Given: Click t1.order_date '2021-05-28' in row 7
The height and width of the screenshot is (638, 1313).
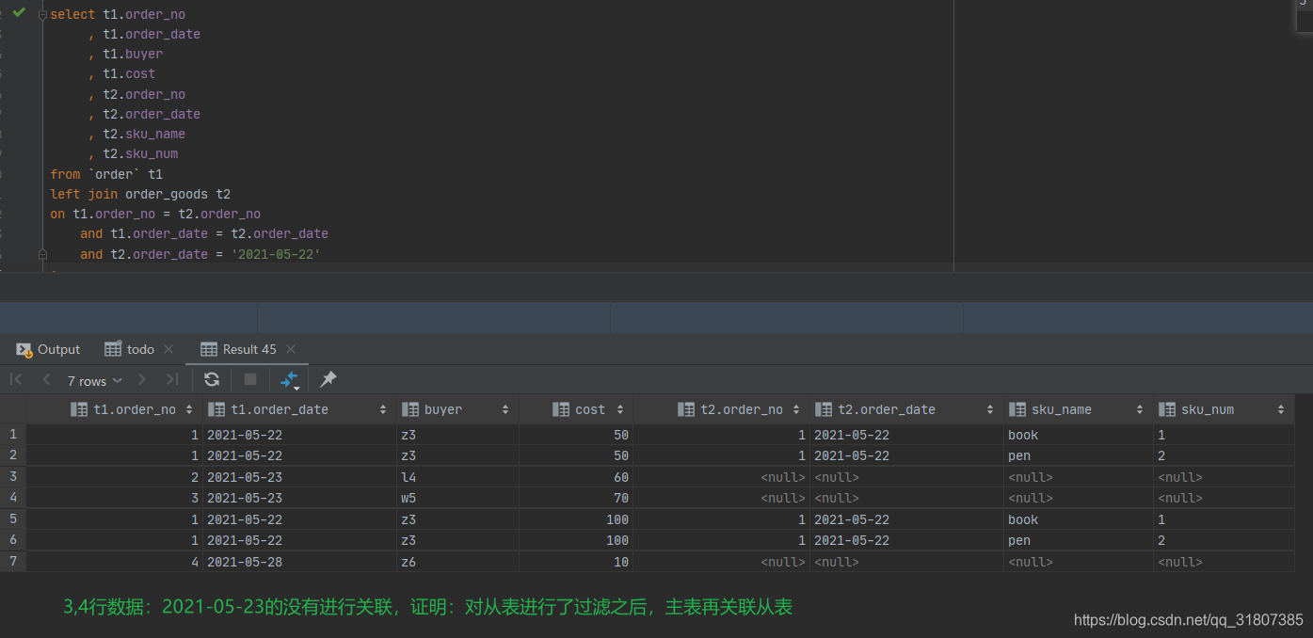Looking at the screenshot, I should coord(299,562).
